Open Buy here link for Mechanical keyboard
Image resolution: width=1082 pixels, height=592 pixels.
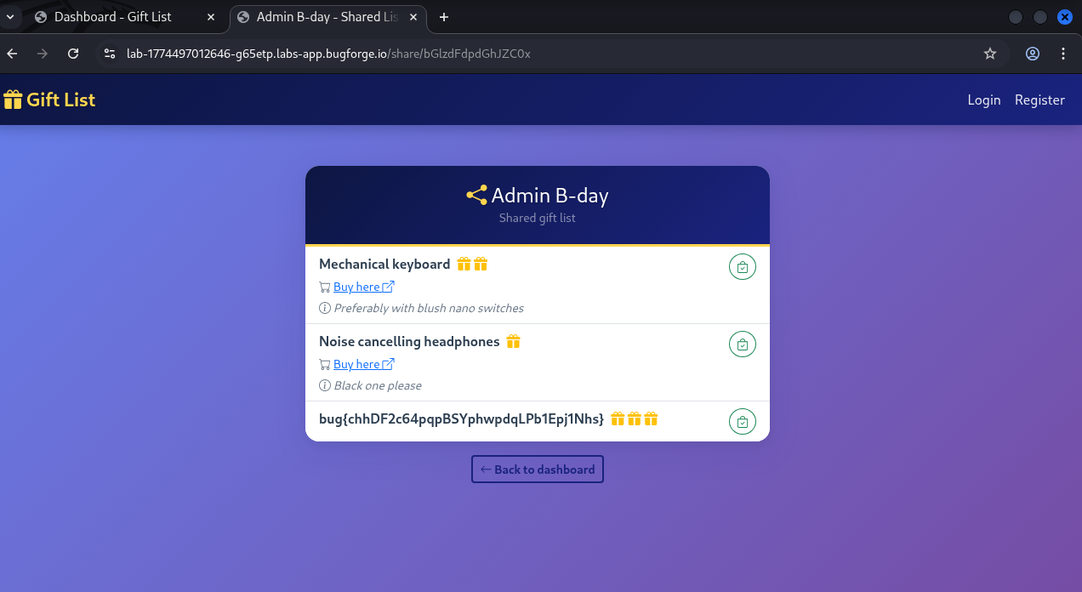pyautogui.click(x=356, y=287)
